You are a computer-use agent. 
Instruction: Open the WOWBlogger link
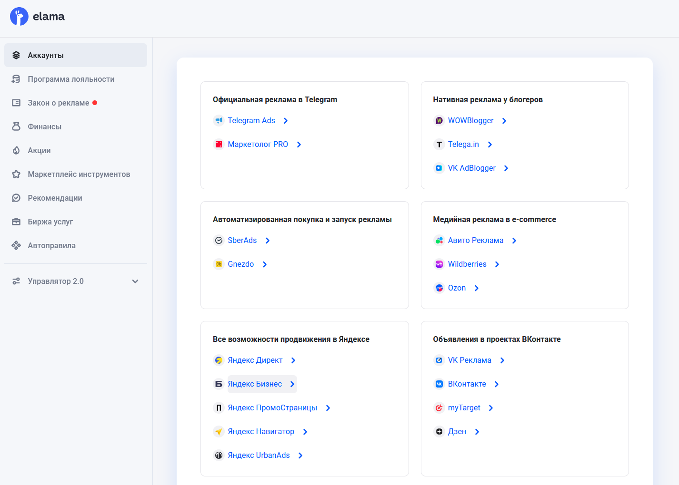(x=470, y=121)
